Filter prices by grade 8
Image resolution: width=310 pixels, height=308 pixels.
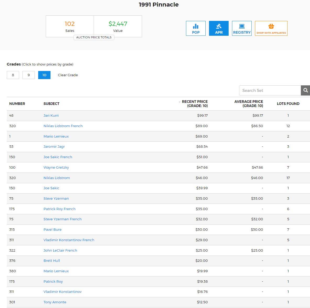pos(13,75)
